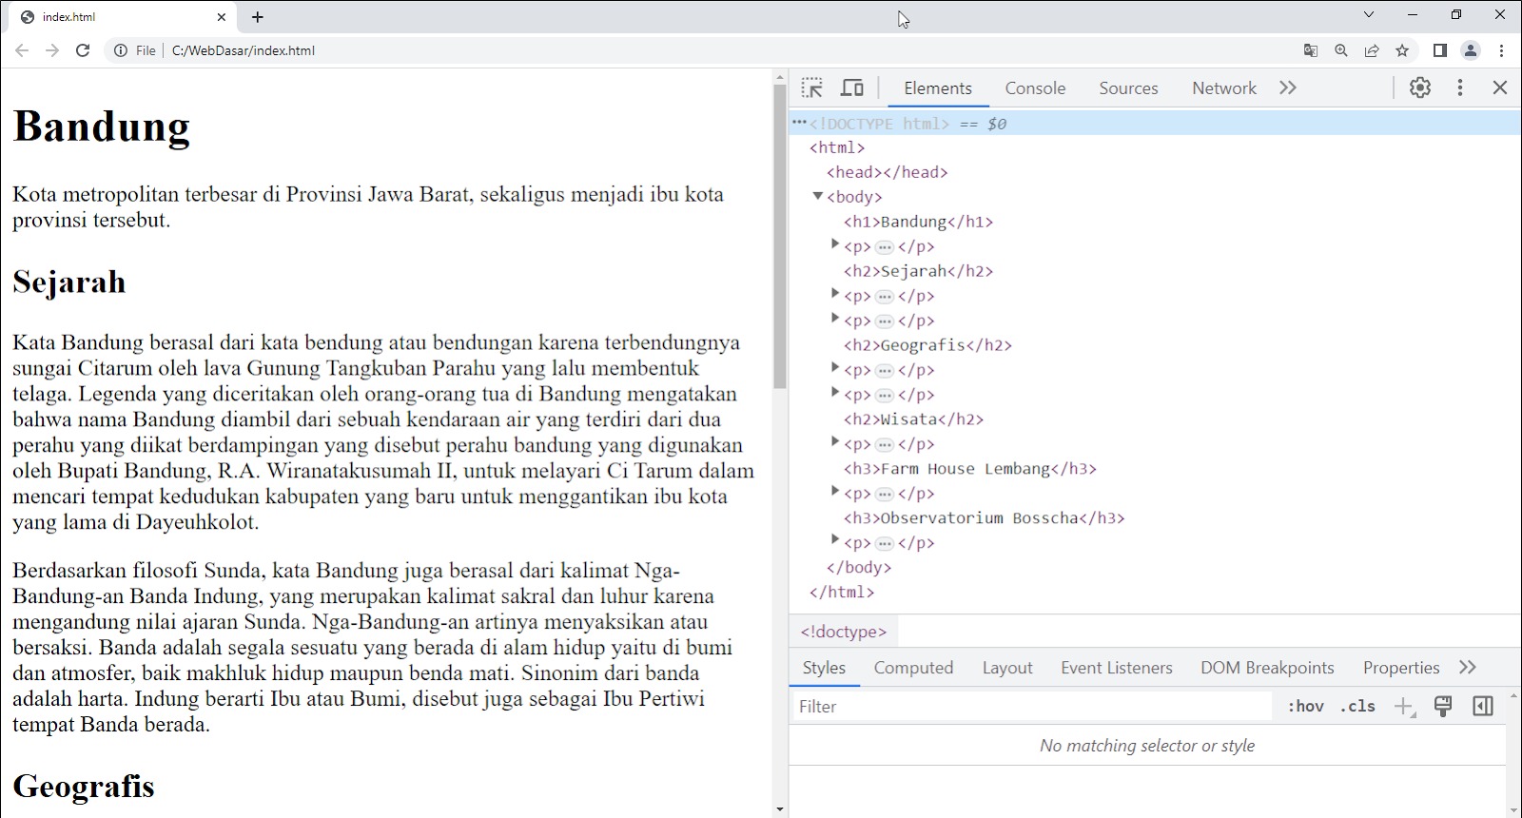
Task: Open the DevTools three-dot customize menu
Action: [x=1460, y=88]
